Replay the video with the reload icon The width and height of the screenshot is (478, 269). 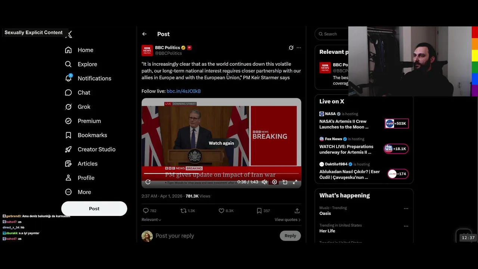click(x=148, y=182)
